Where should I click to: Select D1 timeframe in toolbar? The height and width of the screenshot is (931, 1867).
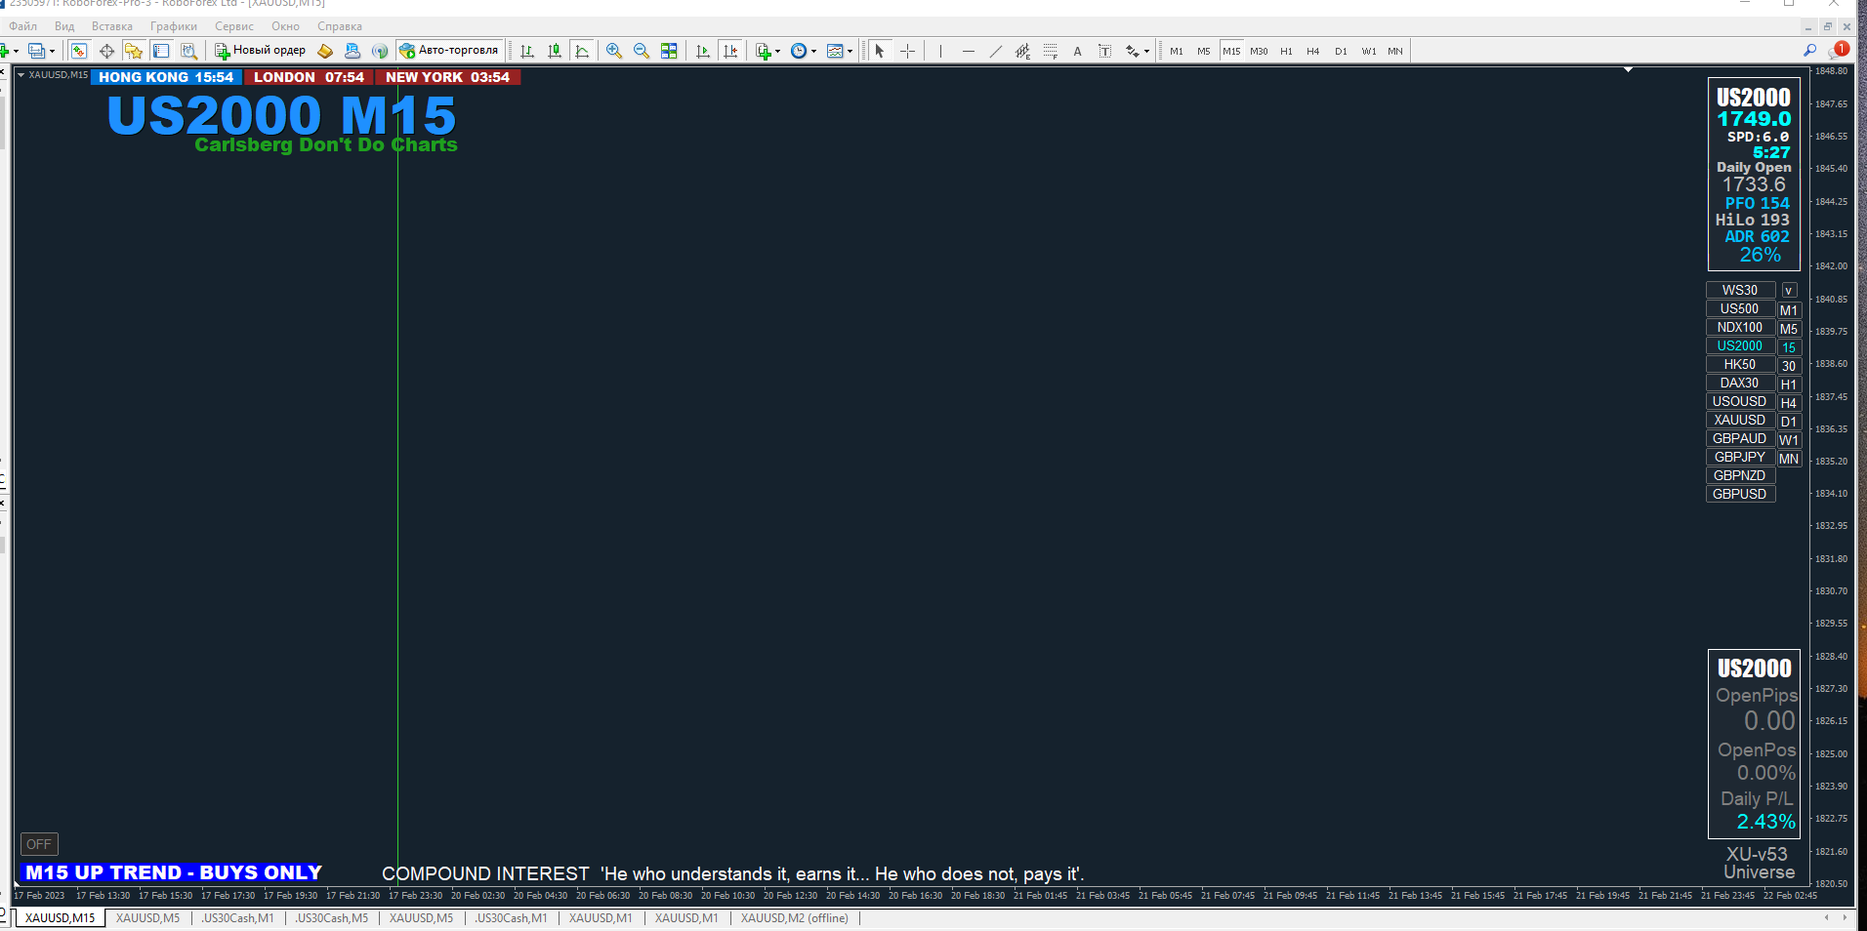pos(1341,51)
